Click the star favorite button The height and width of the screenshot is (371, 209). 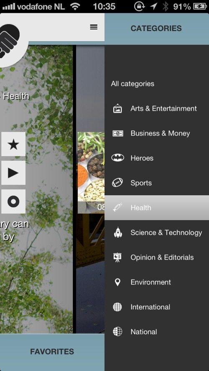pyautogui.click(x=13, y=144)
